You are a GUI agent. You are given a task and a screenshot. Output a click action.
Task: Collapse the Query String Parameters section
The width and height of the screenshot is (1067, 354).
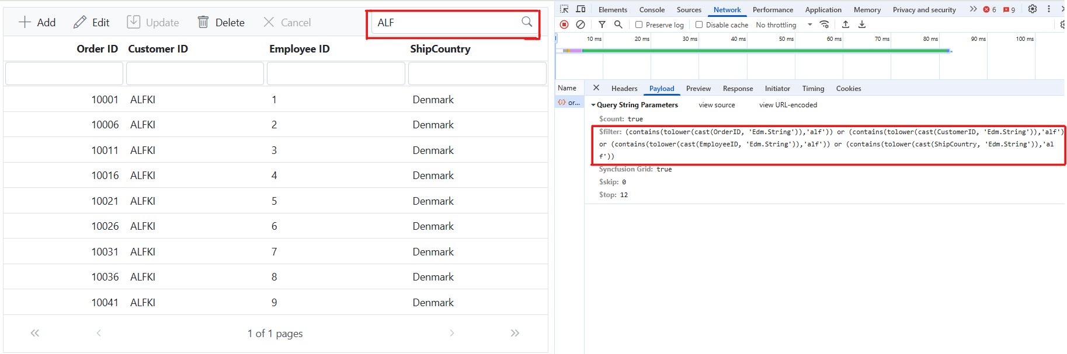(593, 105)
